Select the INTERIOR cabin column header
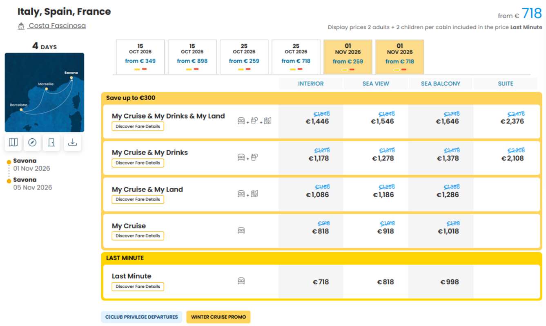The width and height of the screenshot is (546, 326). (311, 84)
